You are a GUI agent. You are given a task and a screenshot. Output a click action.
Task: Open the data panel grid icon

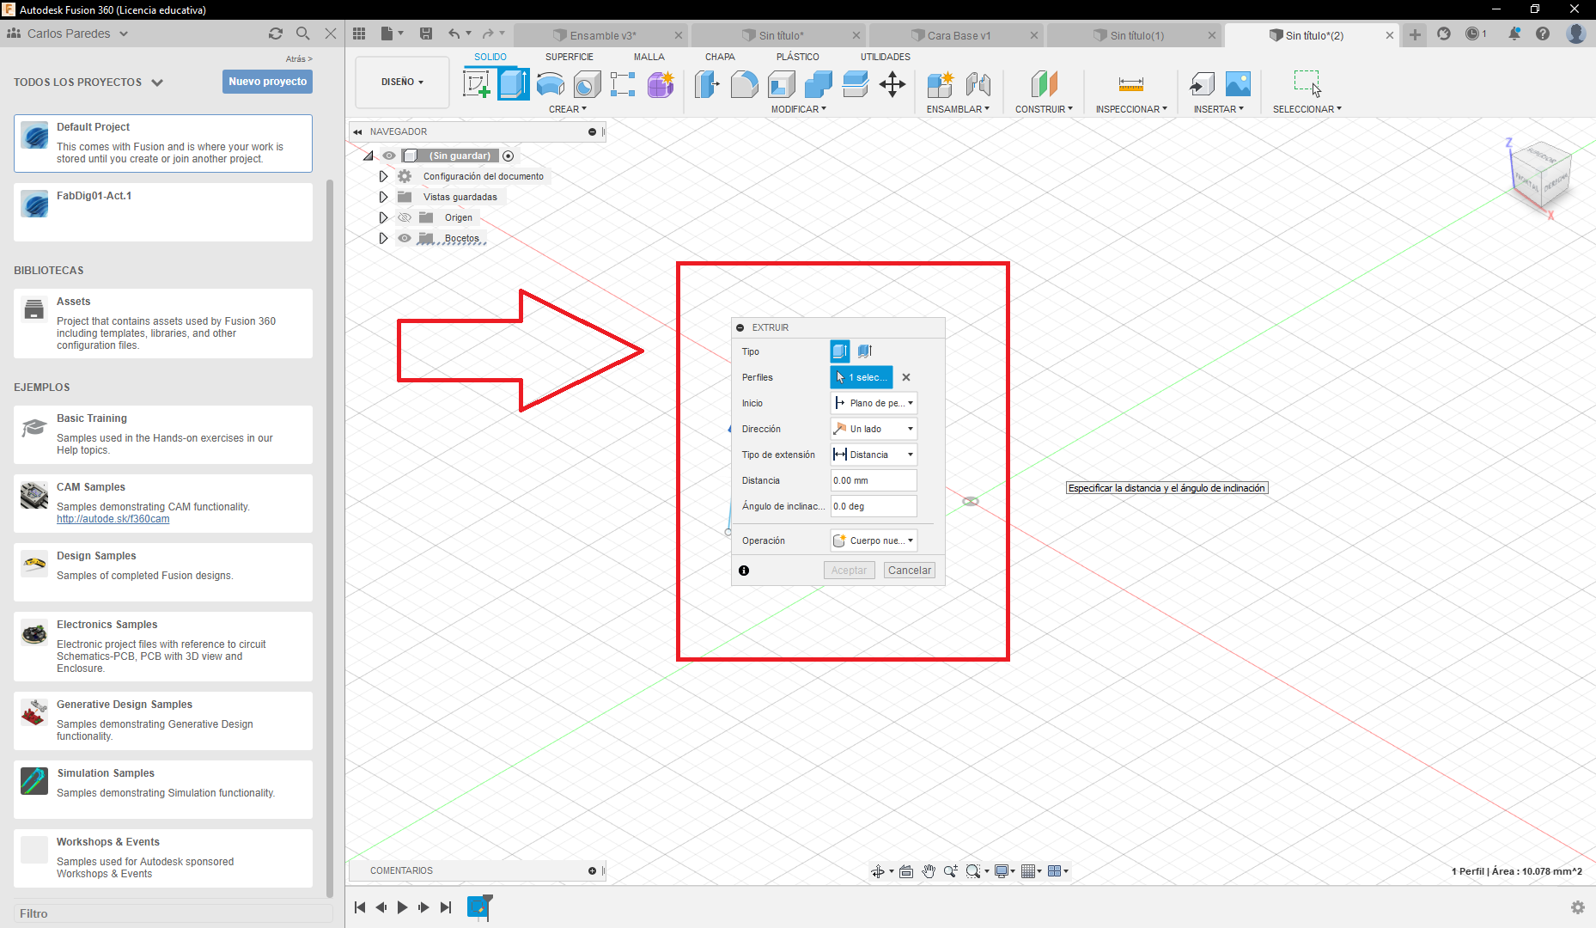point(359,34)
